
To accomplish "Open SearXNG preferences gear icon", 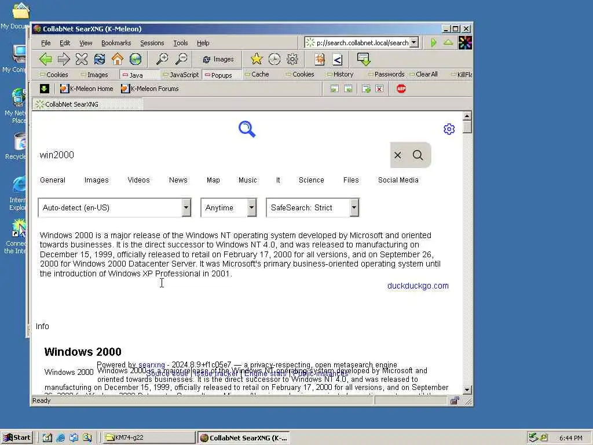I will [449, 129].
